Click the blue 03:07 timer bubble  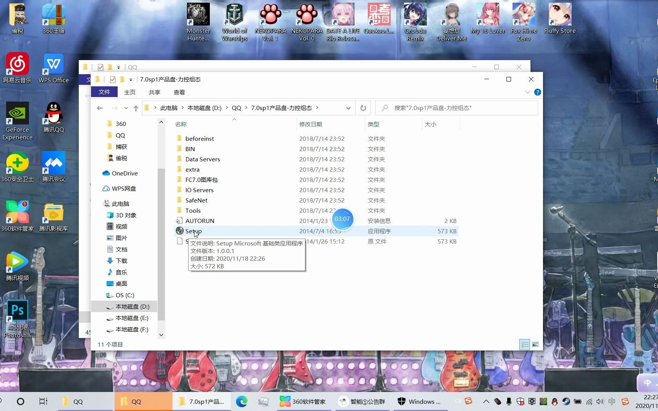(342, 219)
